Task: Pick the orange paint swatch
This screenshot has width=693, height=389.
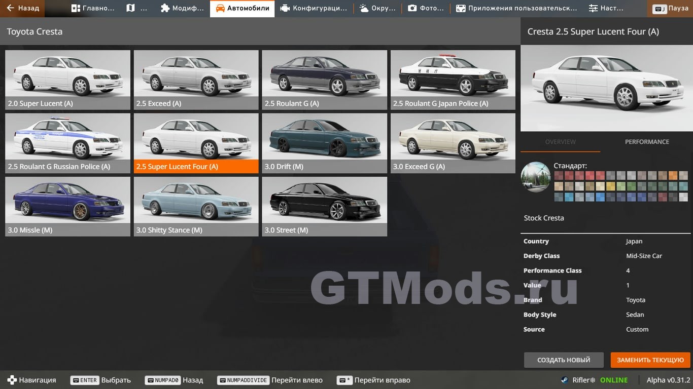Action: click(x=673, y=175)
